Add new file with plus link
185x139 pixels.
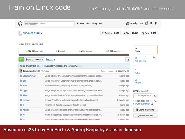pyautogui.click(x=54, y=59)
